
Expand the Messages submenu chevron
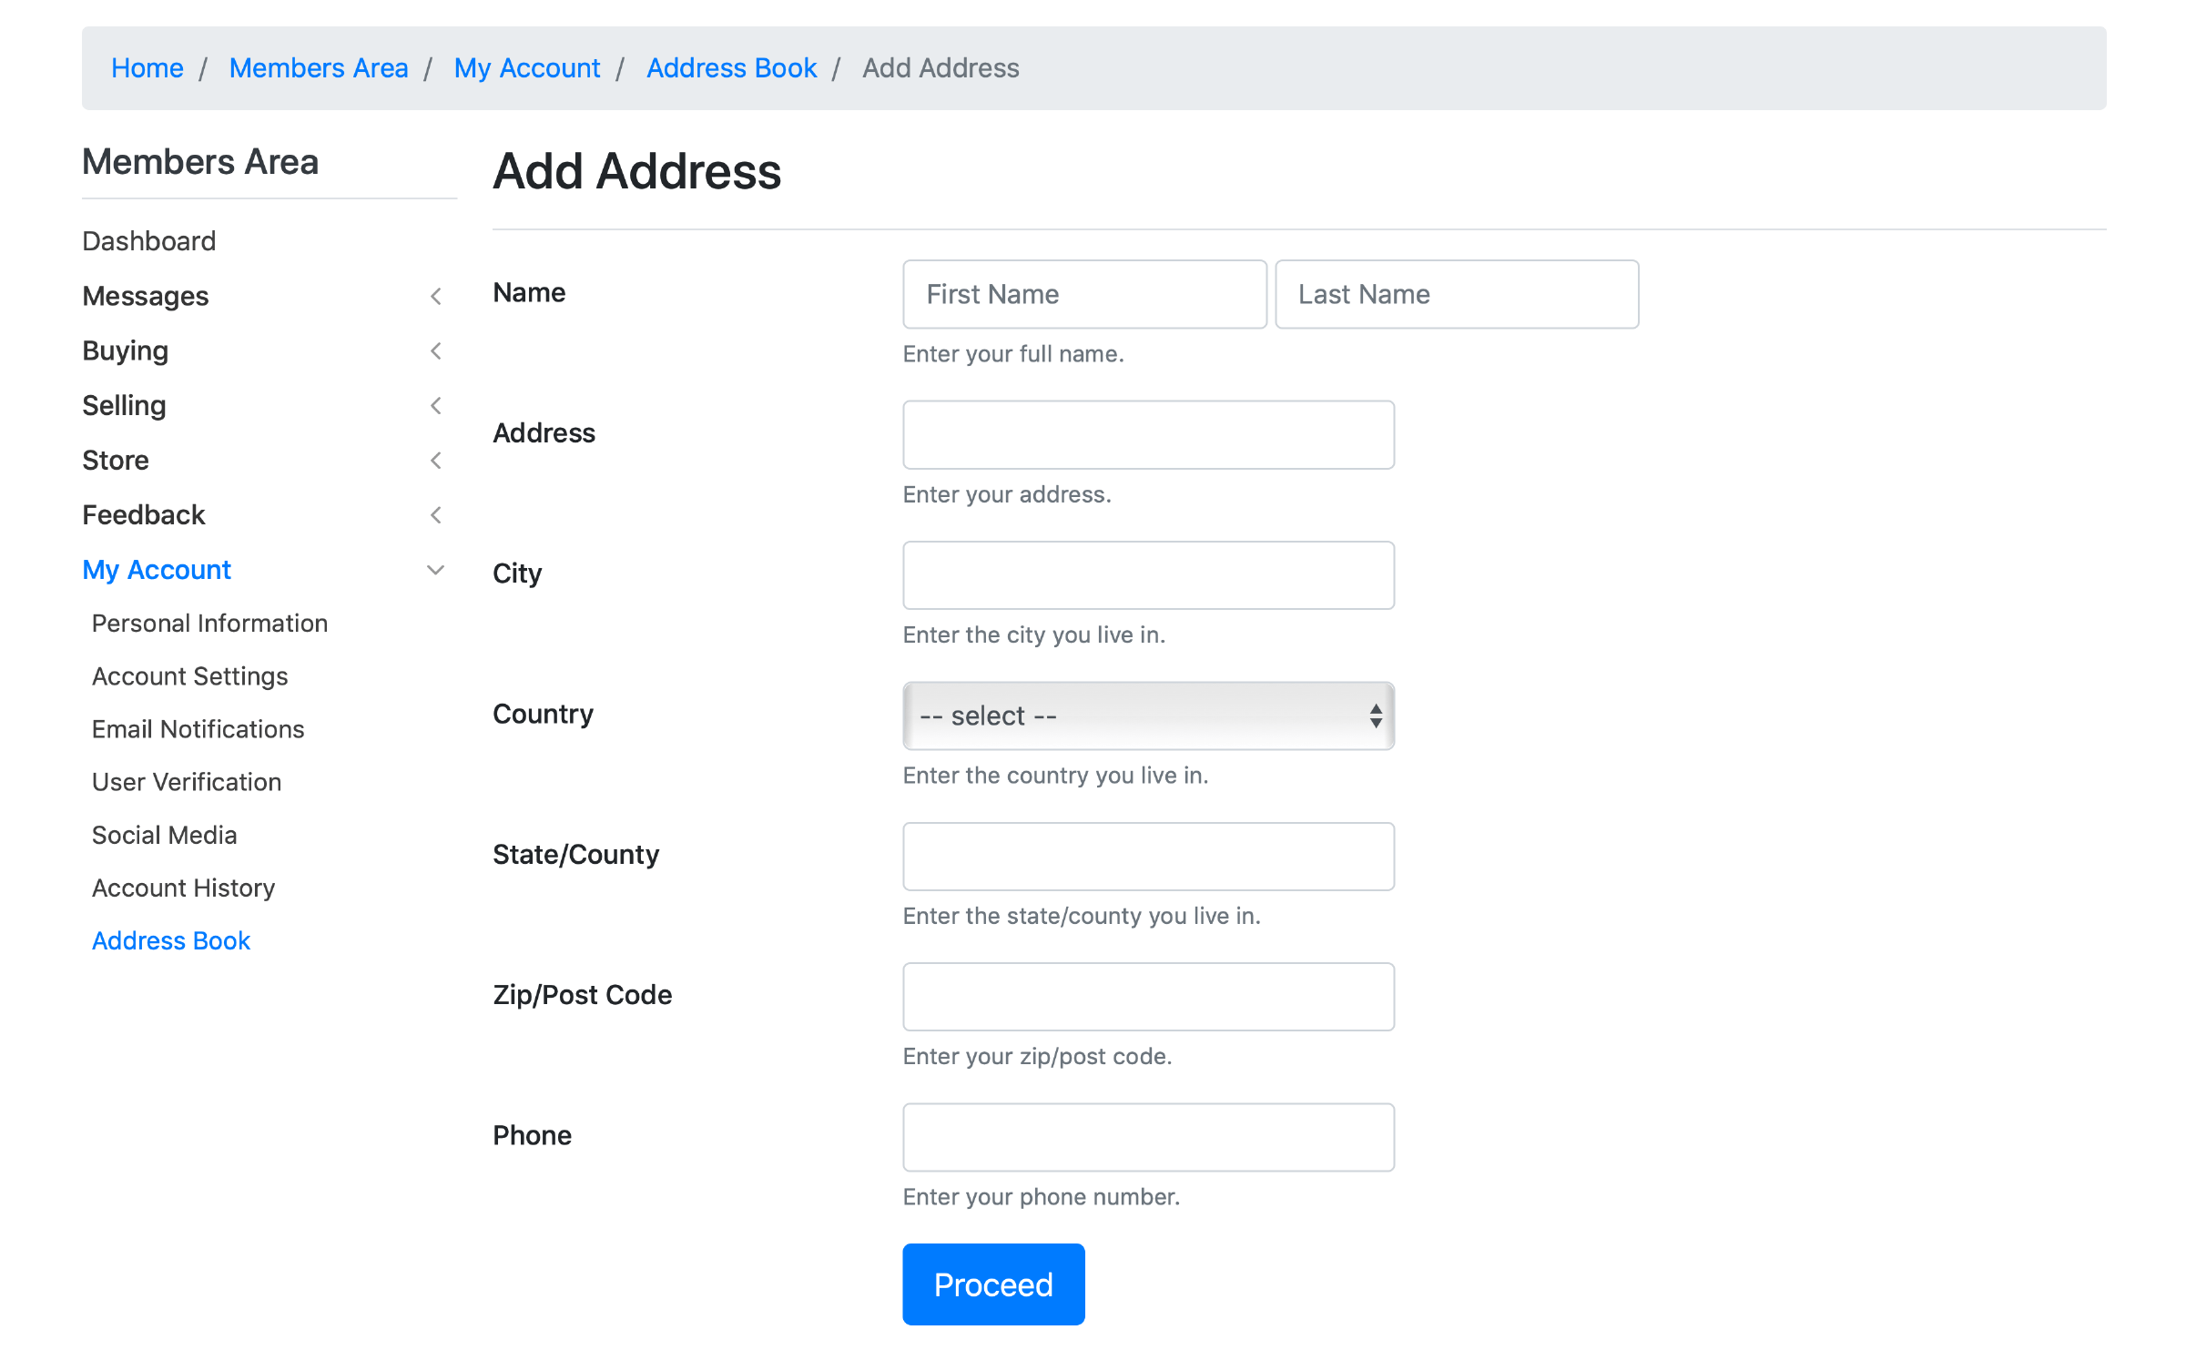(436, 297)
